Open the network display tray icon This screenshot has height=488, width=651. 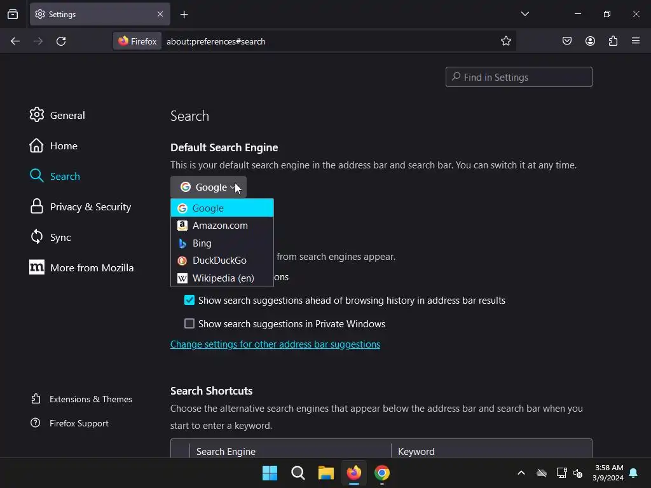561,473
